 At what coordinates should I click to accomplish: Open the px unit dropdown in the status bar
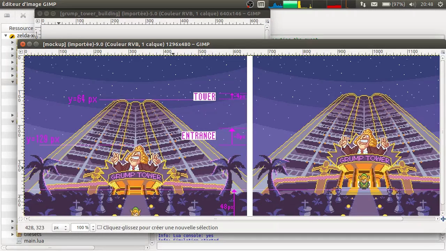coord(60,228)
